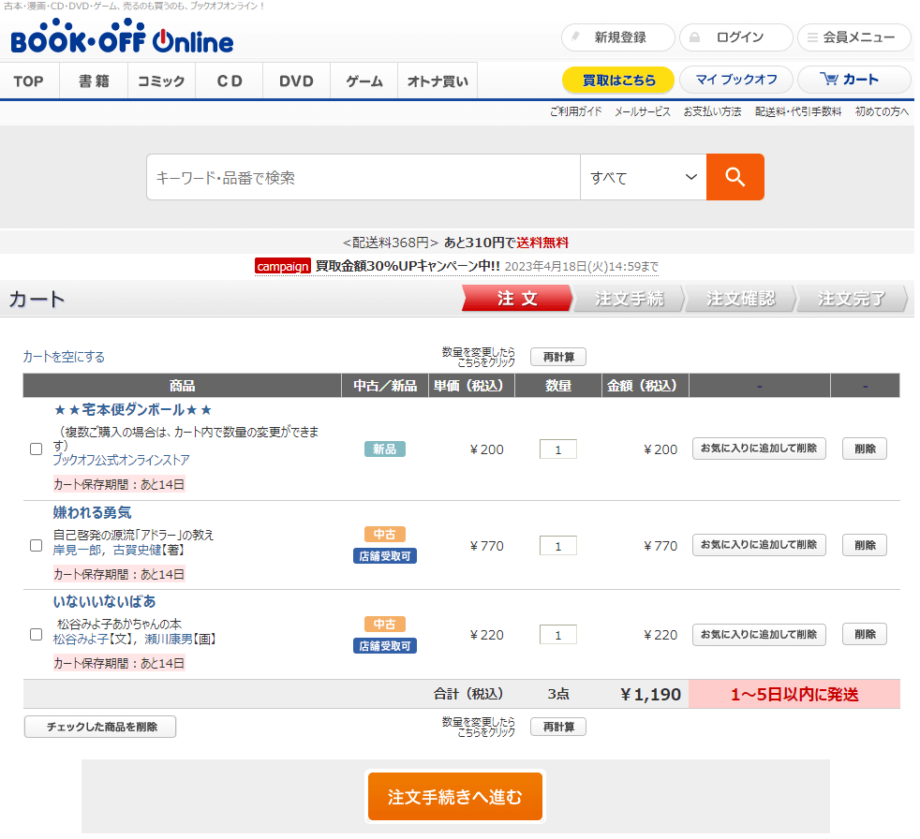Open the ★★宅本便ダンボール★★ product link
The width and height of the screenshot is (920, 839).
pos(133,409)
